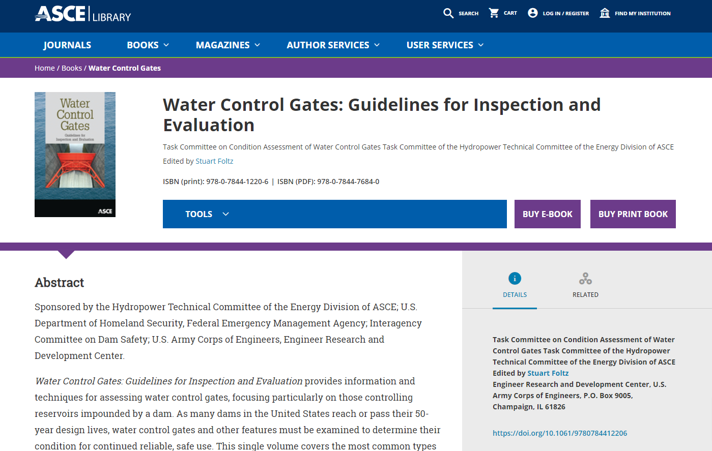Go to Home breadcrumb link
This screenshot has width=712, height=451.
(x=45, y=68)
